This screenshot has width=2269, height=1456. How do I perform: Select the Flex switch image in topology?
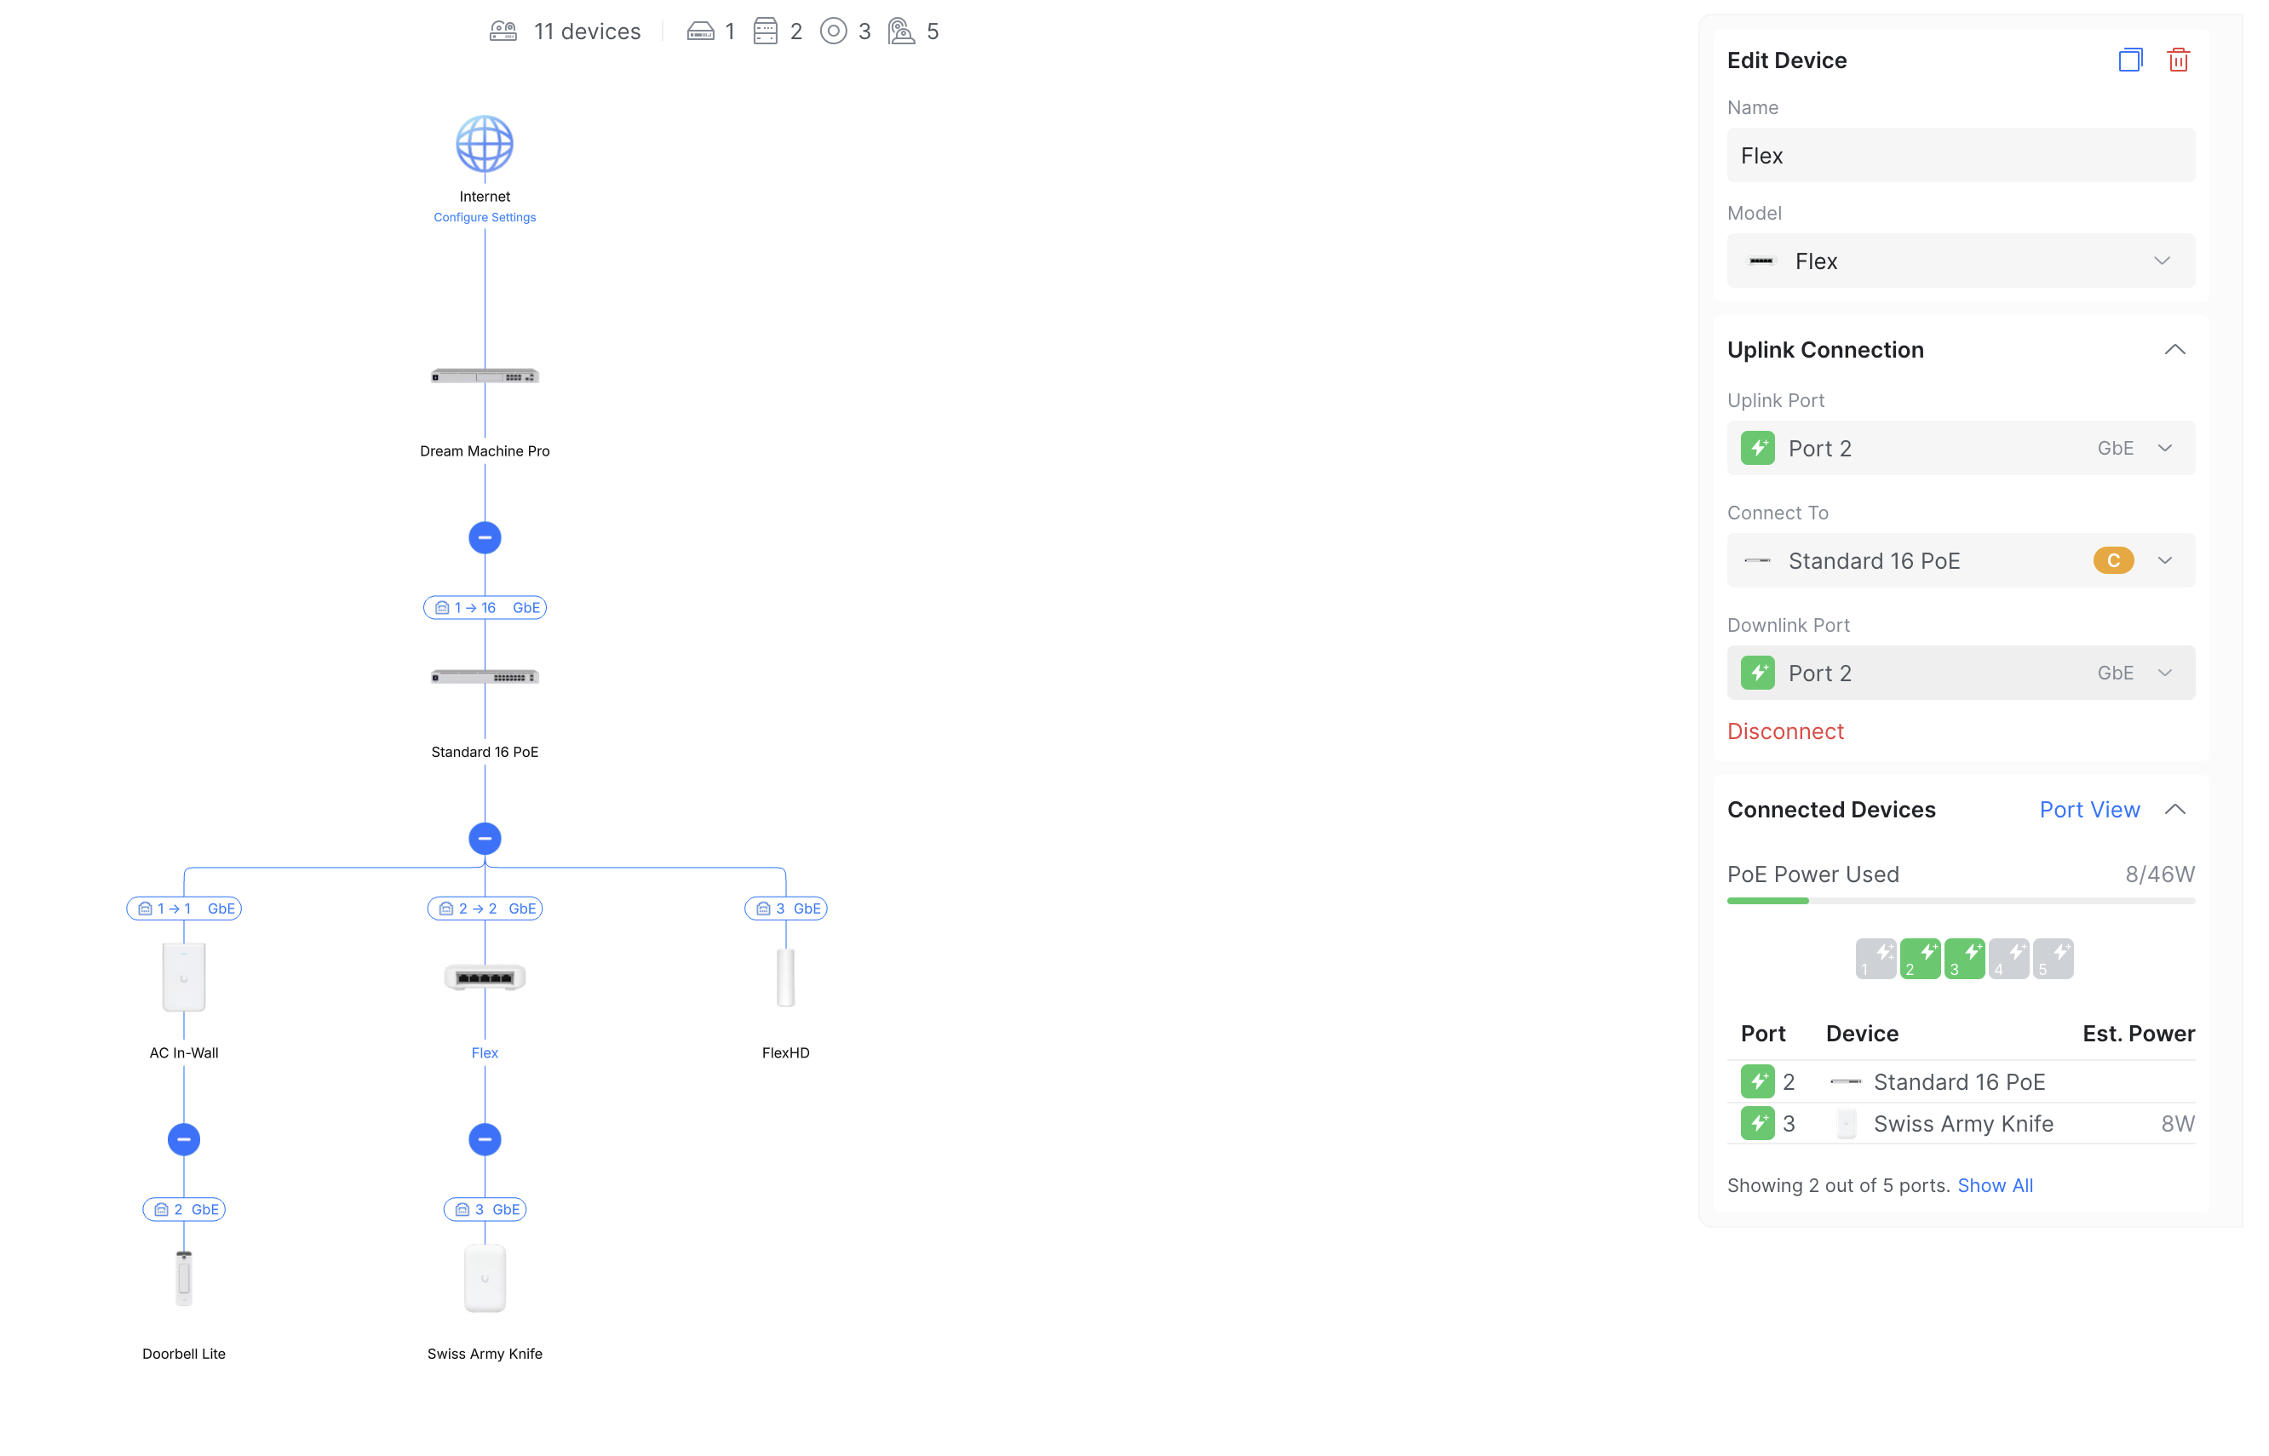(485, 977)
